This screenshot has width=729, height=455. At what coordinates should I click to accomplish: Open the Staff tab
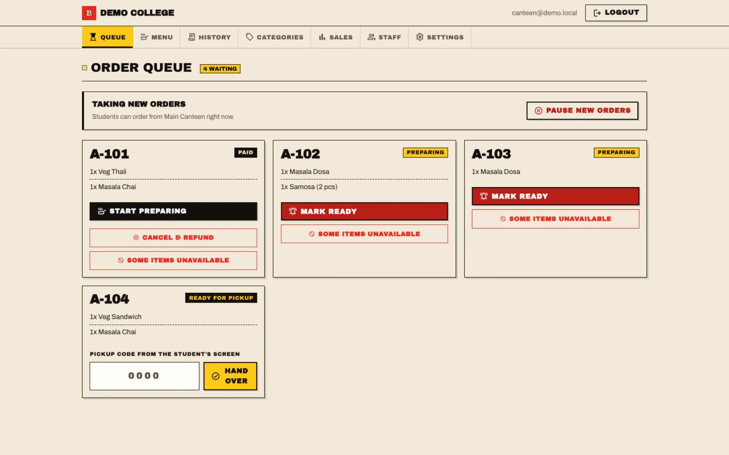click(x=384, y=37)
